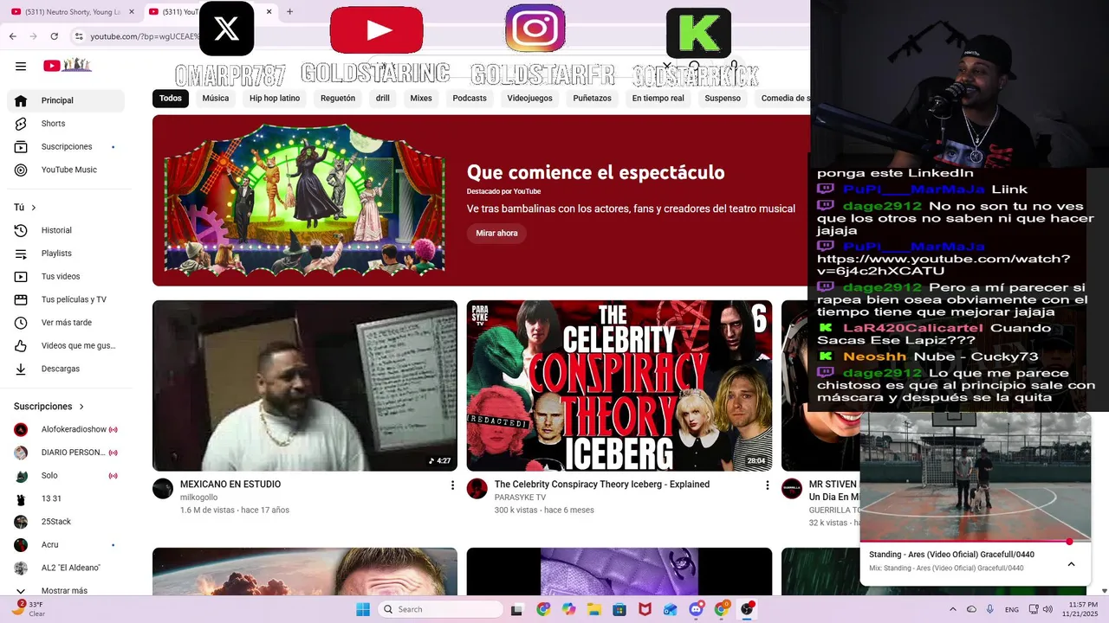Image resolution: width=1109 pixels, height=623 pixels.
Task: Close the Neutro Shorty browser tab
Action: click(133, 11)
